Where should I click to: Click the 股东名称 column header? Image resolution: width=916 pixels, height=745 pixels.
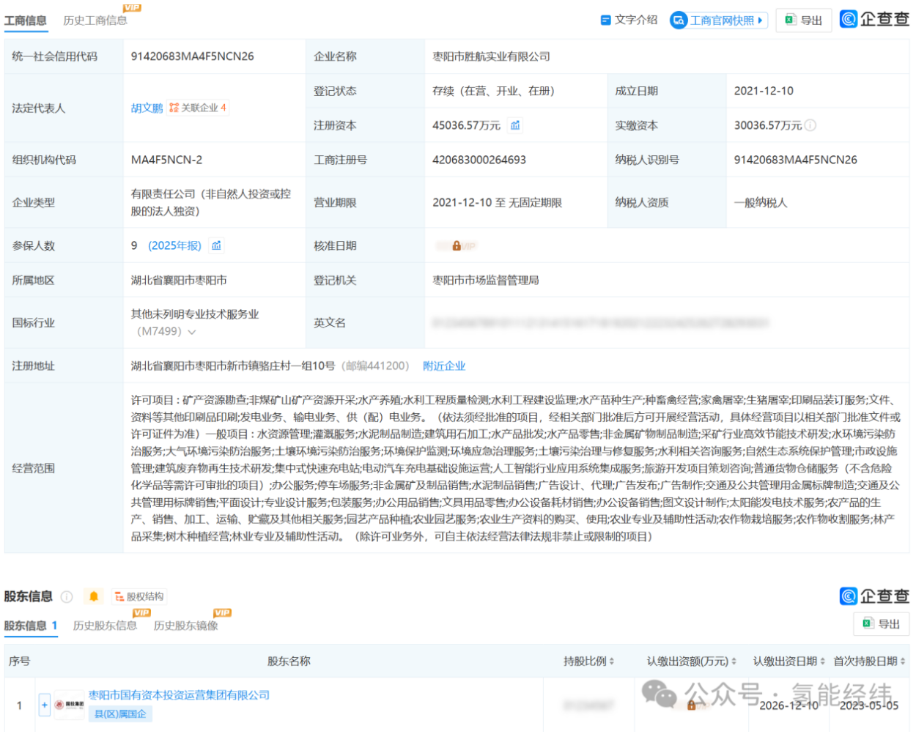point(289,661)
